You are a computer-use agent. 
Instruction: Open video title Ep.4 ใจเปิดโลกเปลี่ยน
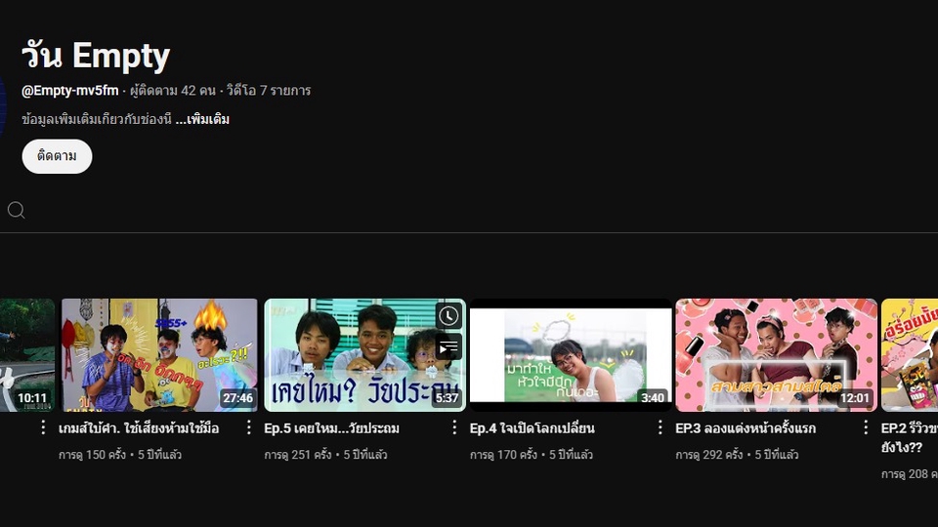coord(533,428)
